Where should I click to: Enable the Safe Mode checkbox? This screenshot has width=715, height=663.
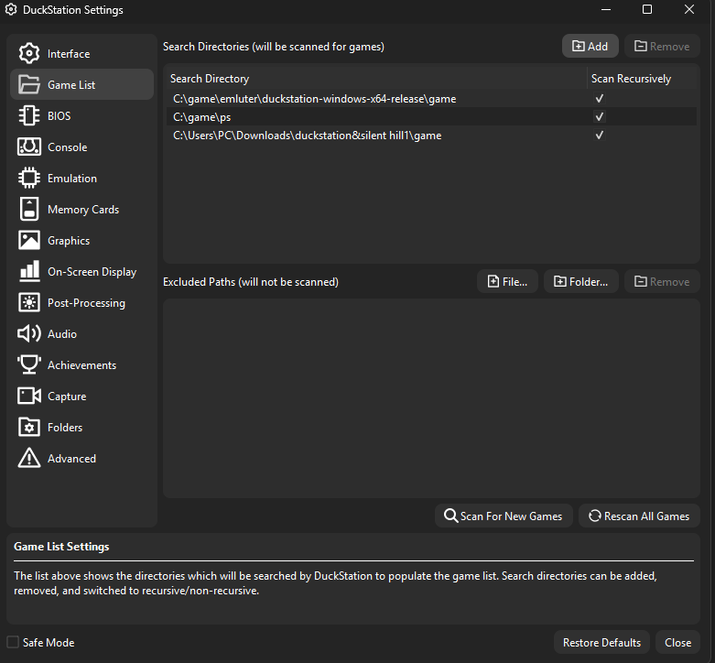[13, 642]
